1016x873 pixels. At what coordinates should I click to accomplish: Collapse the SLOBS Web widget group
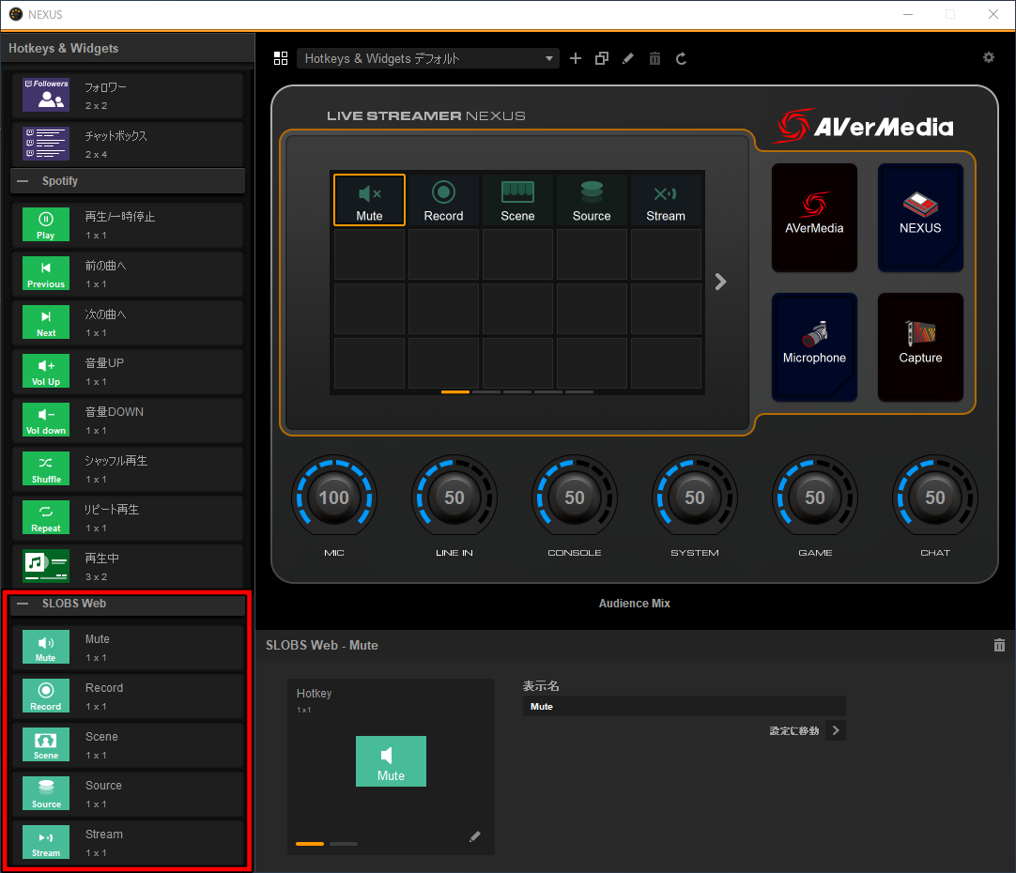[x=23, y=604]
